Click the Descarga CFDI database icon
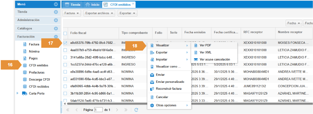 coord(25,79)
